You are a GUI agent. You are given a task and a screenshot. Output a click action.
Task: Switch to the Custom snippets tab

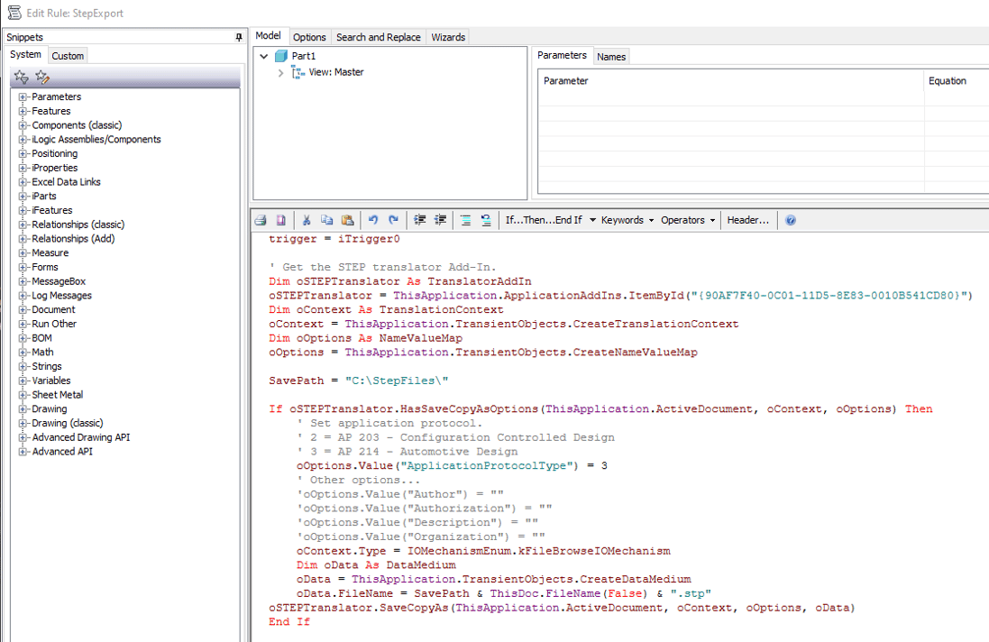pyautogui.click(x=68, y=55)
